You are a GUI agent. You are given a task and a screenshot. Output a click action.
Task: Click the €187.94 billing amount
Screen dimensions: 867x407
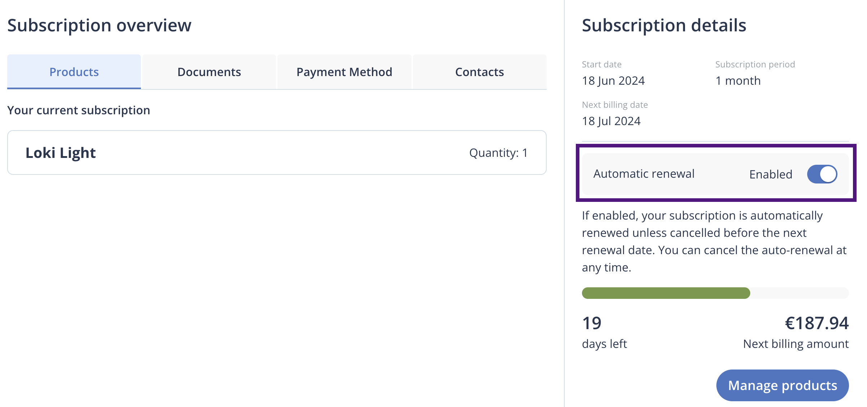pyautogui.click(x=817, y=323)
